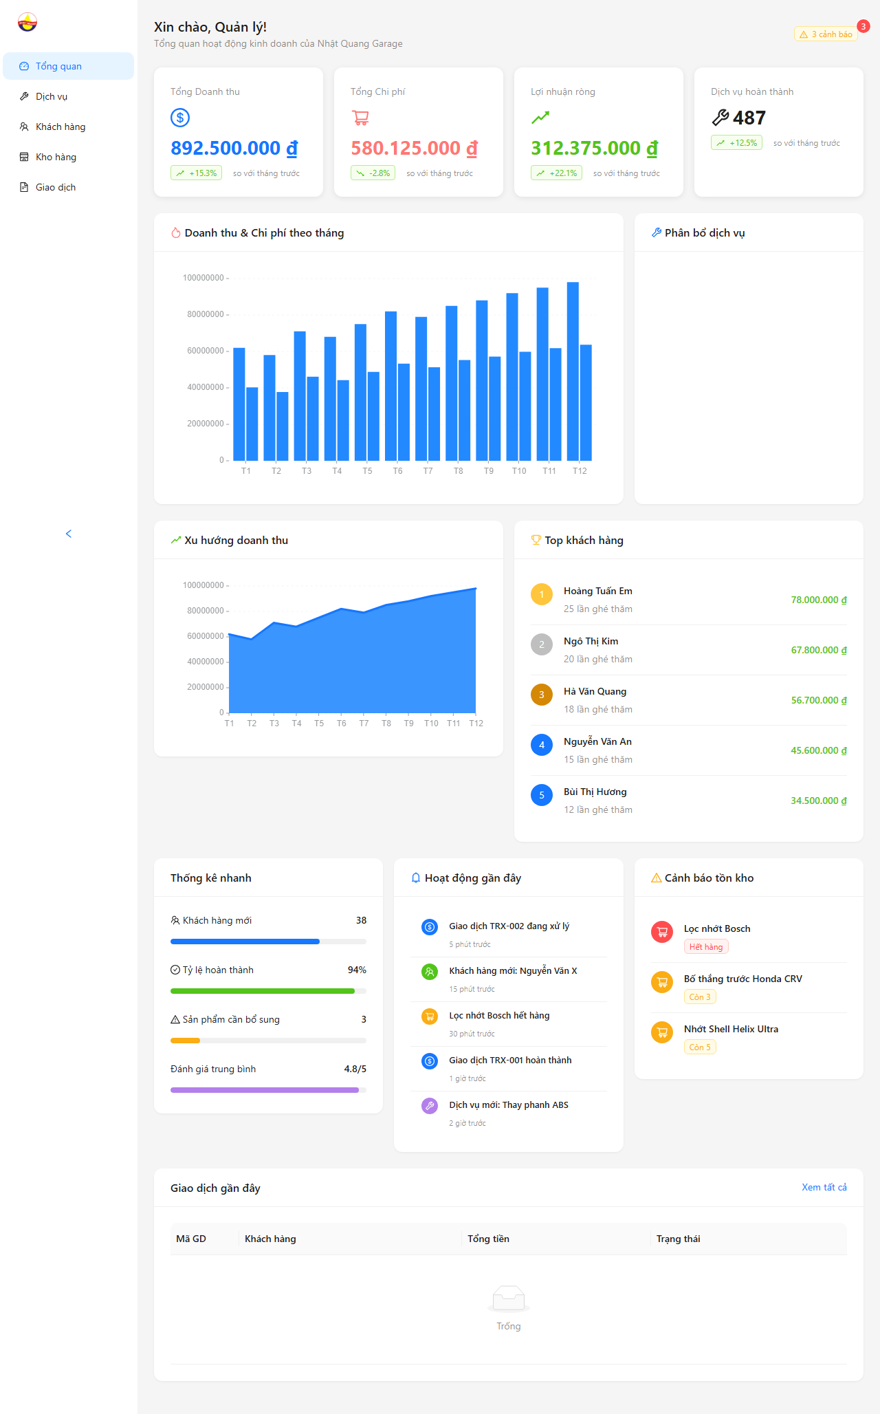880x1414 pixels.
Task: Click the rank 5 badge for Bùi Thị Hương
Action: click(x=542, y=795)
